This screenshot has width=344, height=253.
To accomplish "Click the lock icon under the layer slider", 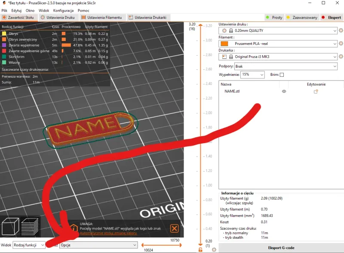I will (x=200, y=250).
